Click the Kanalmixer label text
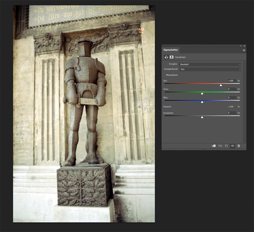The height and width of the screenshot is (232, 254). [x=180, y=57]
